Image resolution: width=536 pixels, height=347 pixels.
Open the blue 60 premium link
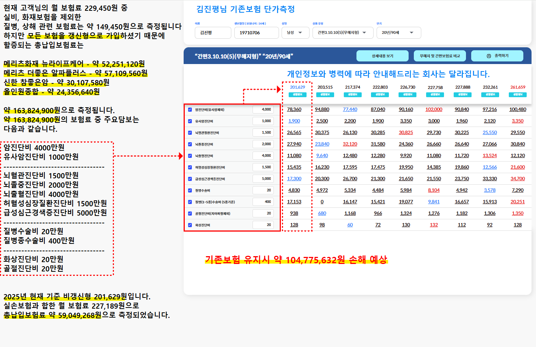coord(350,225)
